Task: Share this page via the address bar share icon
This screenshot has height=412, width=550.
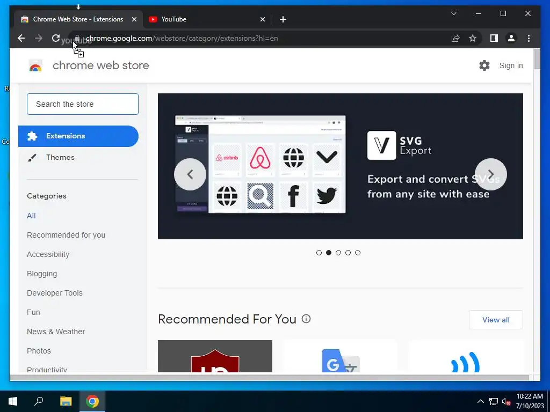Action: coord(455,38)
